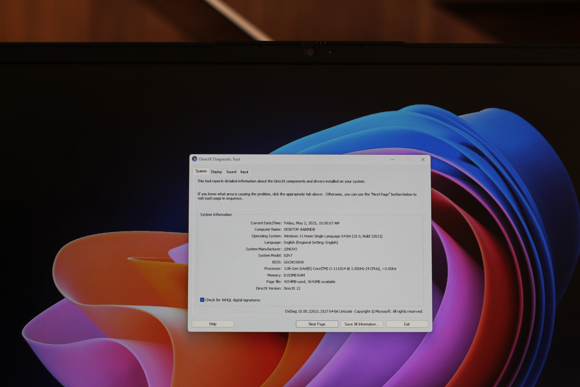Screen dimensions: 580x387
Task: Click the Next Page button
Action: 317,324
